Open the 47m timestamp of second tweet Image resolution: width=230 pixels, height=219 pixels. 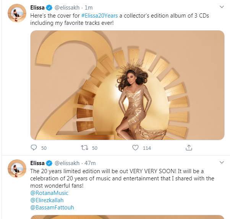(90, 163)
